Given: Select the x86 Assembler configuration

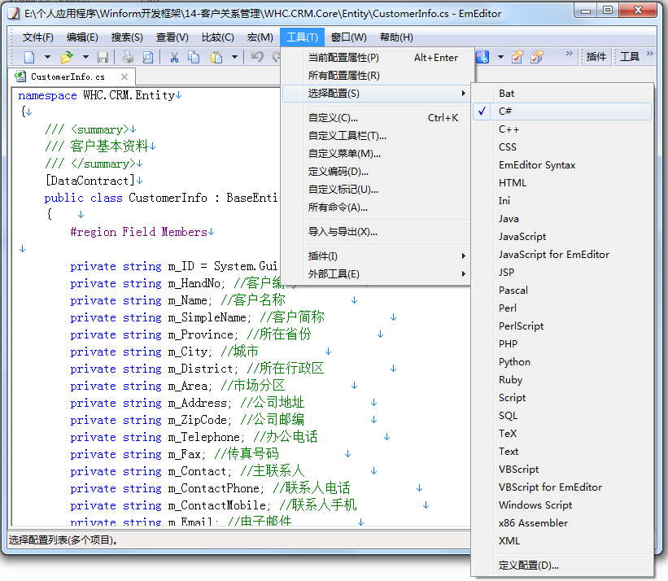Looking at the screenshot, I should click(x=562, y=522).
